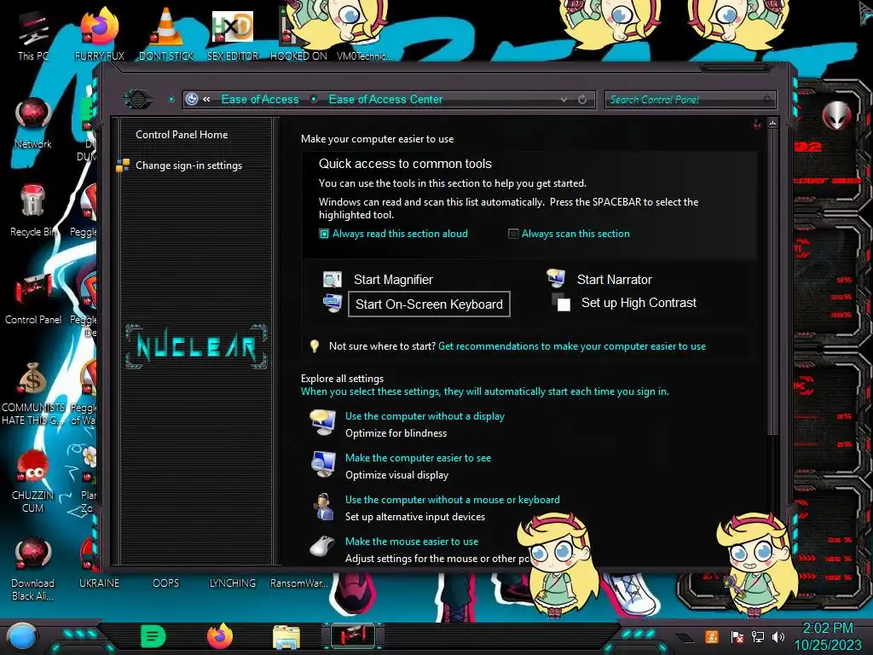Click the Control Panel icon in address bar
This screenshot has height=655, width=873.
pos(192,99)
